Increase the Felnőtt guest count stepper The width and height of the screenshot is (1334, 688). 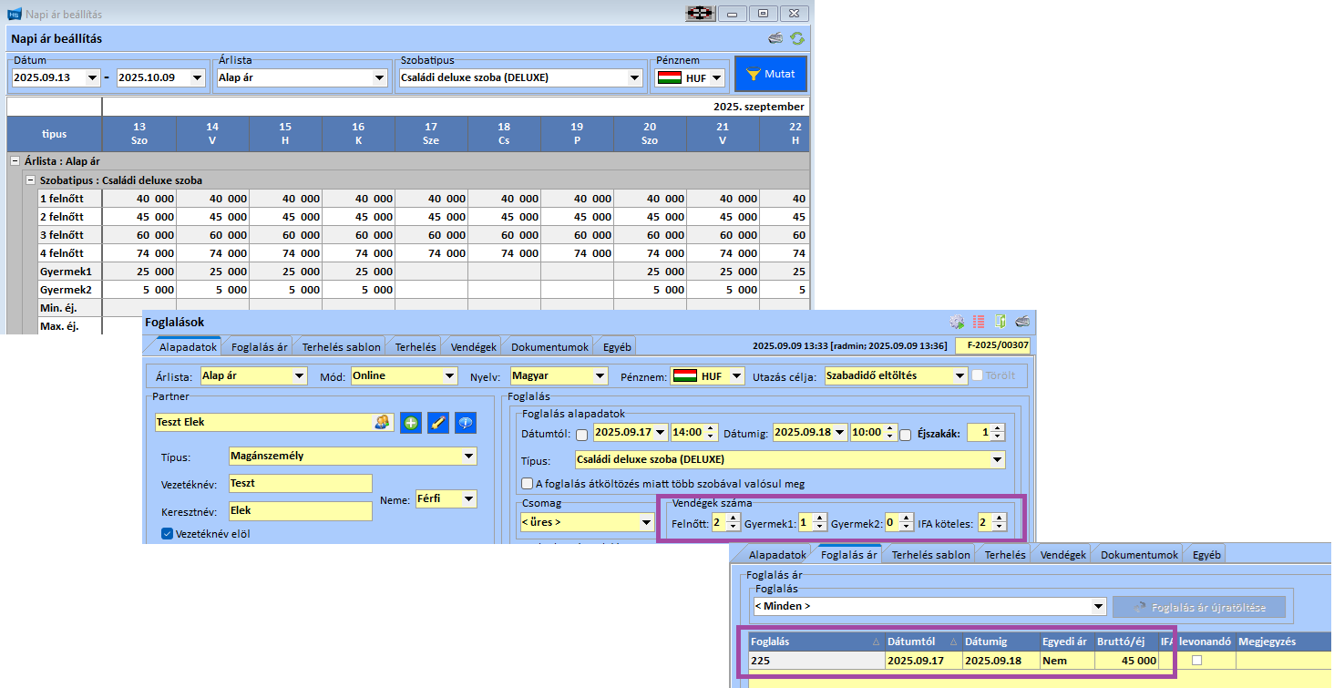point(734,519)
